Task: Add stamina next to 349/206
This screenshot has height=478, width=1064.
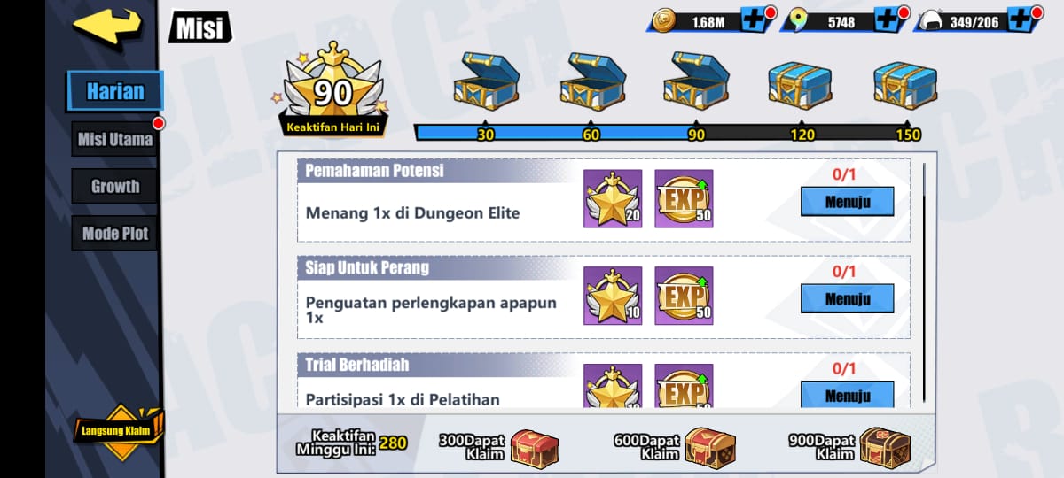Action: (1021, 21)
